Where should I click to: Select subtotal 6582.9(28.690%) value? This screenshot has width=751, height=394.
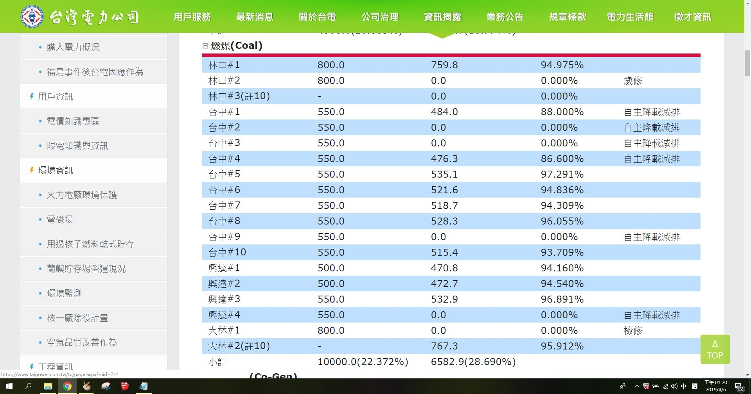pos(473,362)
